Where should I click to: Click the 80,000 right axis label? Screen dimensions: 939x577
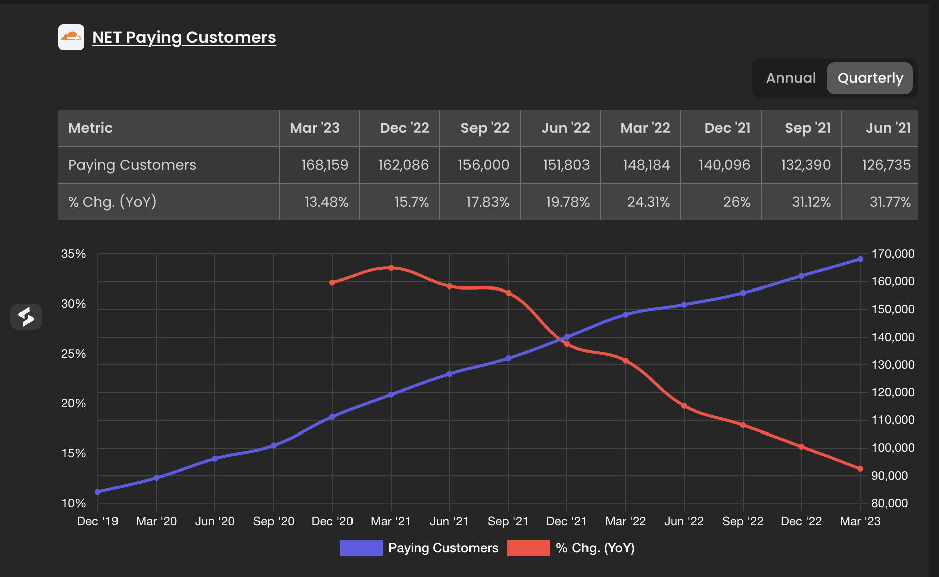pos(890,503)
